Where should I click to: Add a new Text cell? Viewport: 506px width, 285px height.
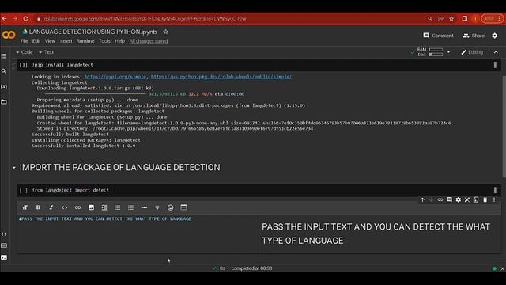pos(46,52)
